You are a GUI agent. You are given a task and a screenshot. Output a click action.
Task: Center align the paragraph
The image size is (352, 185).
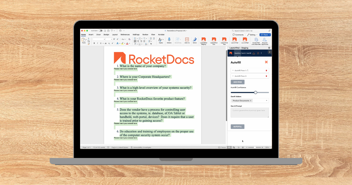(x=138, y=41)
